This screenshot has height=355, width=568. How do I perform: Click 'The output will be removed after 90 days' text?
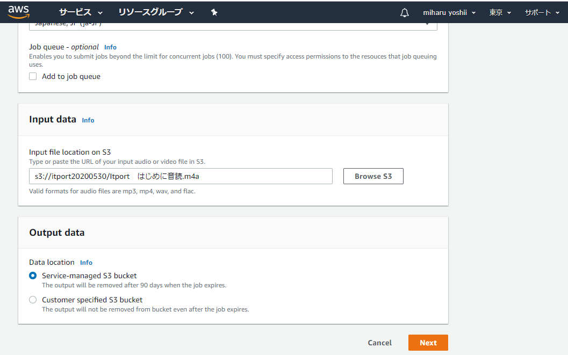(x=134, y=285)
